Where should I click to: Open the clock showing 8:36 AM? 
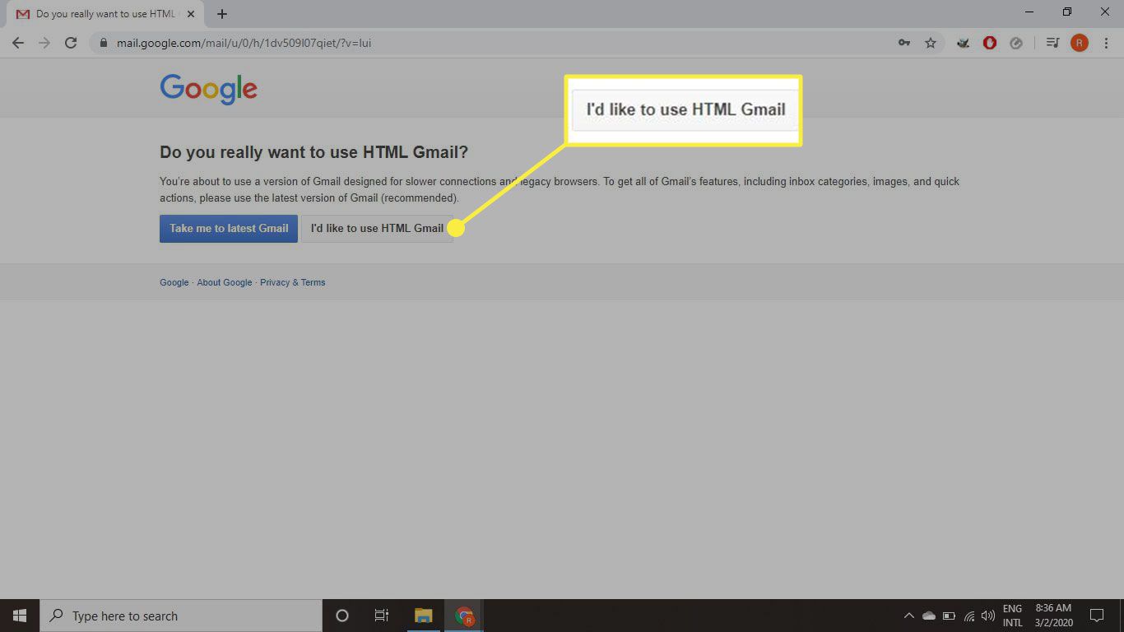point(1053,616)
